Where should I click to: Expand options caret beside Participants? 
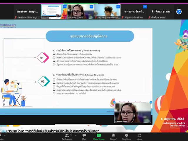point(76,135)
